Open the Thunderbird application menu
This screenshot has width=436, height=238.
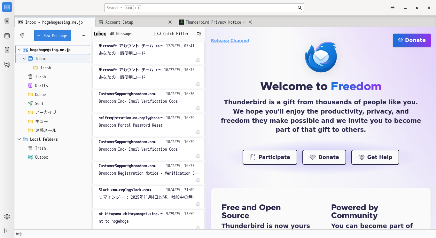pos(393,8)
